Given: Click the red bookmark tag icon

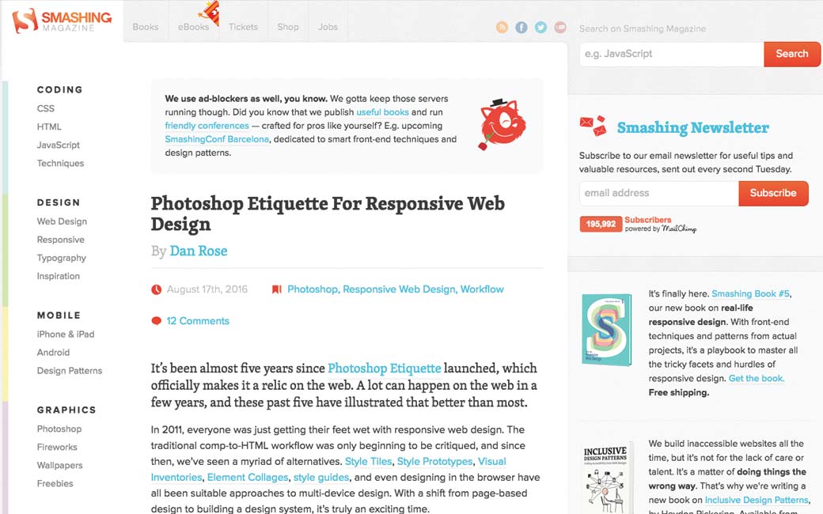Looking at the screenshot, I should 277,289.
